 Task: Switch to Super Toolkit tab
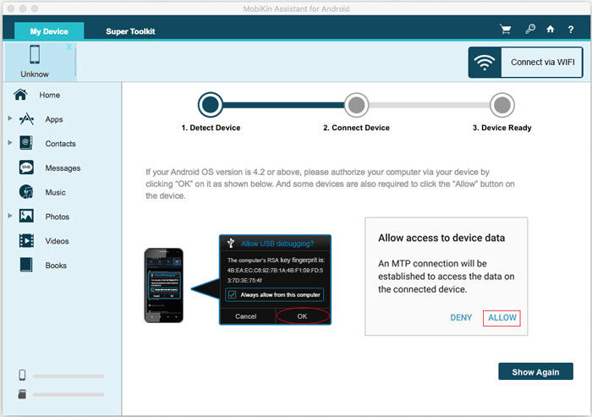(x=130, y=31)
